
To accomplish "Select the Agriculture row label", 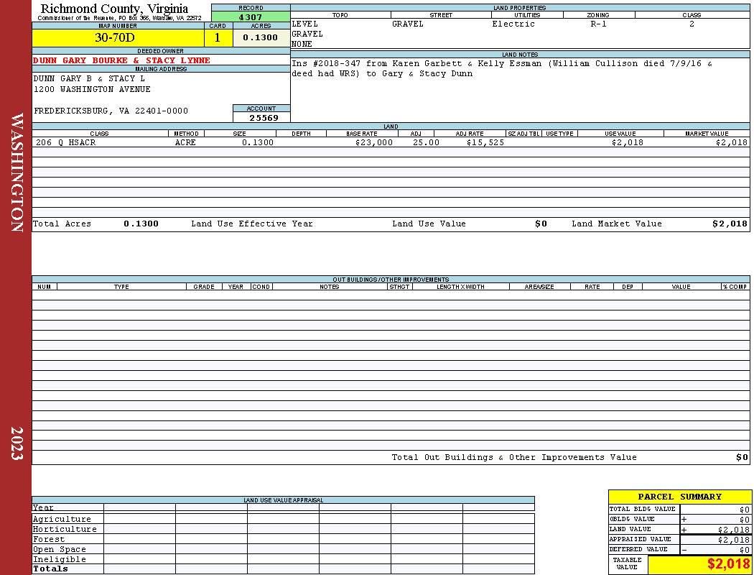I will (62, 519).
